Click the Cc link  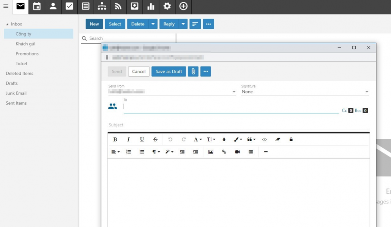344,110
